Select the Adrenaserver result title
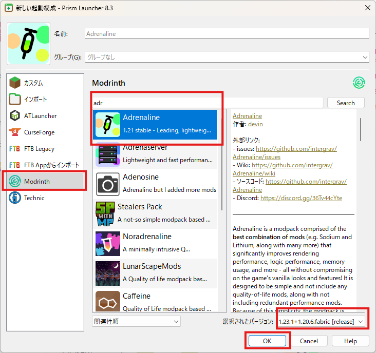Screen dimensions: 376x353 point(145,147)
